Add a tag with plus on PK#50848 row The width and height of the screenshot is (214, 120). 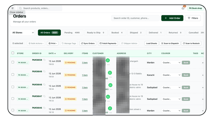coord(203,88)
